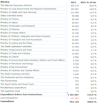Select the value 88 344
Viewport: 97px width, 103px height.
click(75, 20)
